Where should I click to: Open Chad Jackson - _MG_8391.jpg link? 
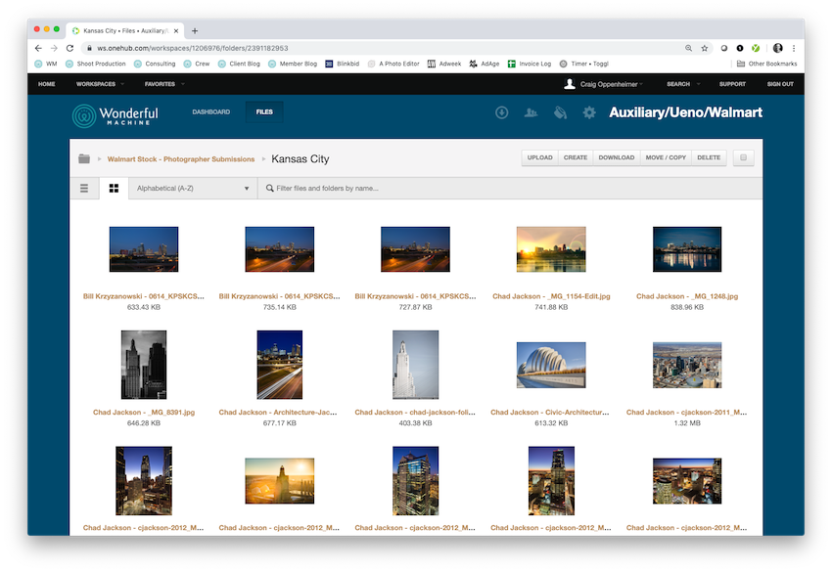144,412
